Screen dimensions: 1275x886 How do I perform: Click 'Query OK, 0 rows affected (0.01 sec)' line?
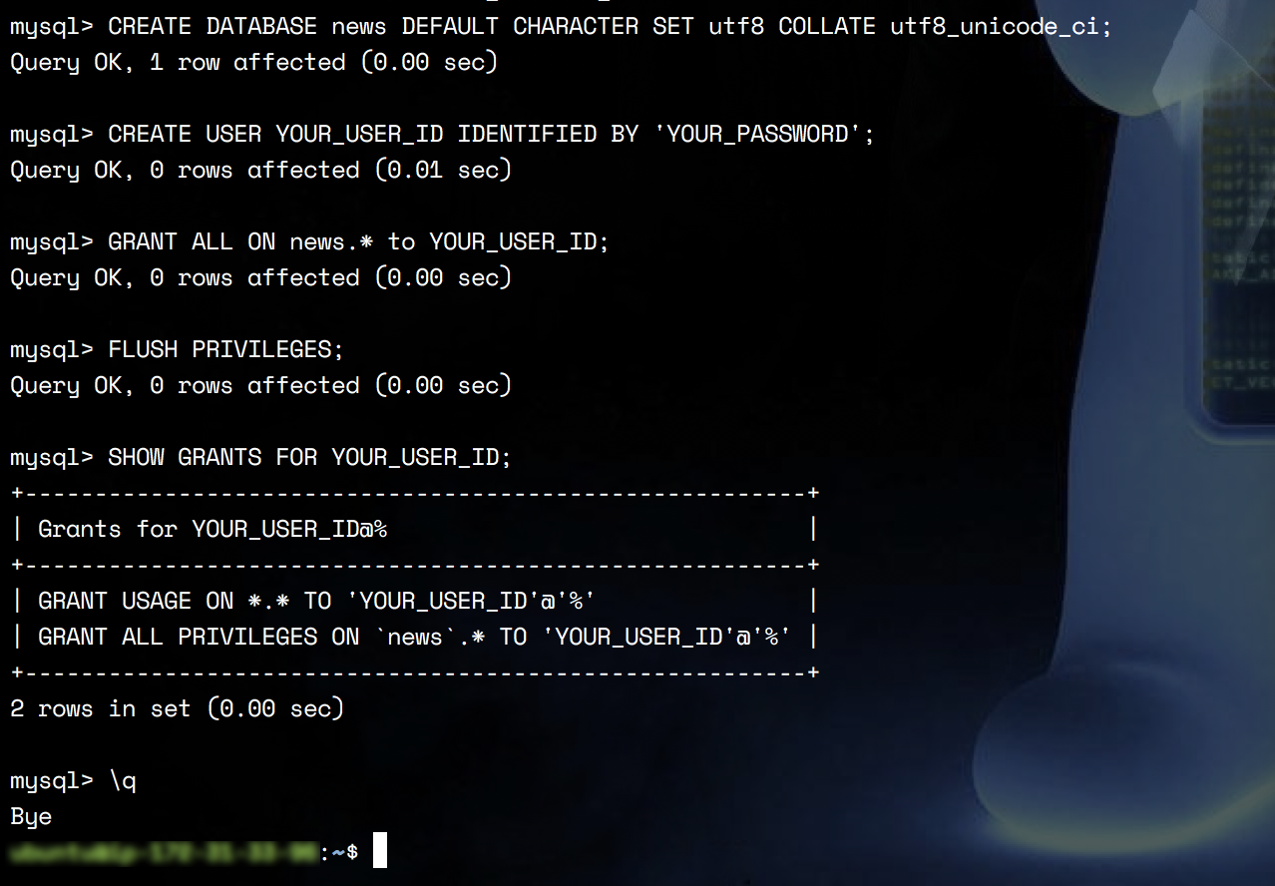pos(260,171)
